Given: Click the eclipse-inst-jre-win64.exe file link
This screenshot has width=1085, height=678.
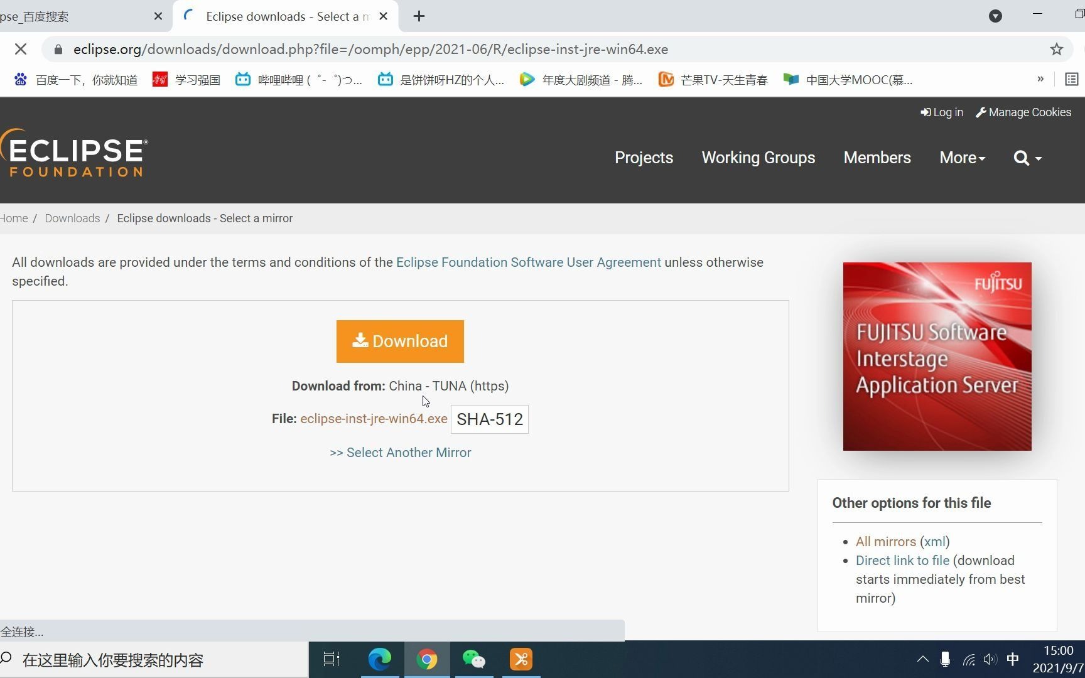Looking at the screenshot, I should point(374,419).
